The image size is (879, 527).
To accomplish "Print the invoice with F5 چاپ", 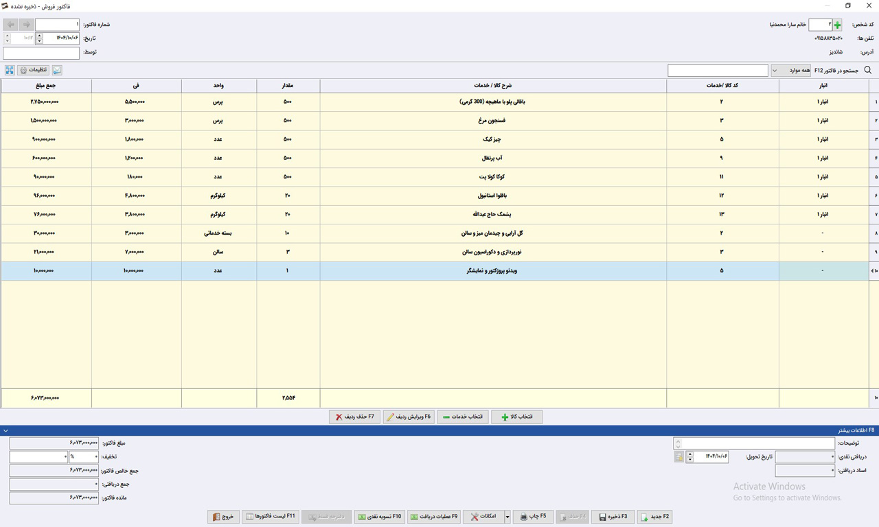I will tap(532, 517).
